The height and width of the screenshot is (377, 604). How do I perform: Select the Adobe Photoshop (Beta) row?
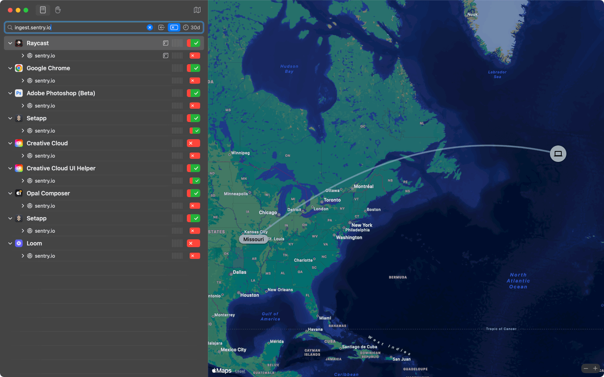(x=104, y=93)
